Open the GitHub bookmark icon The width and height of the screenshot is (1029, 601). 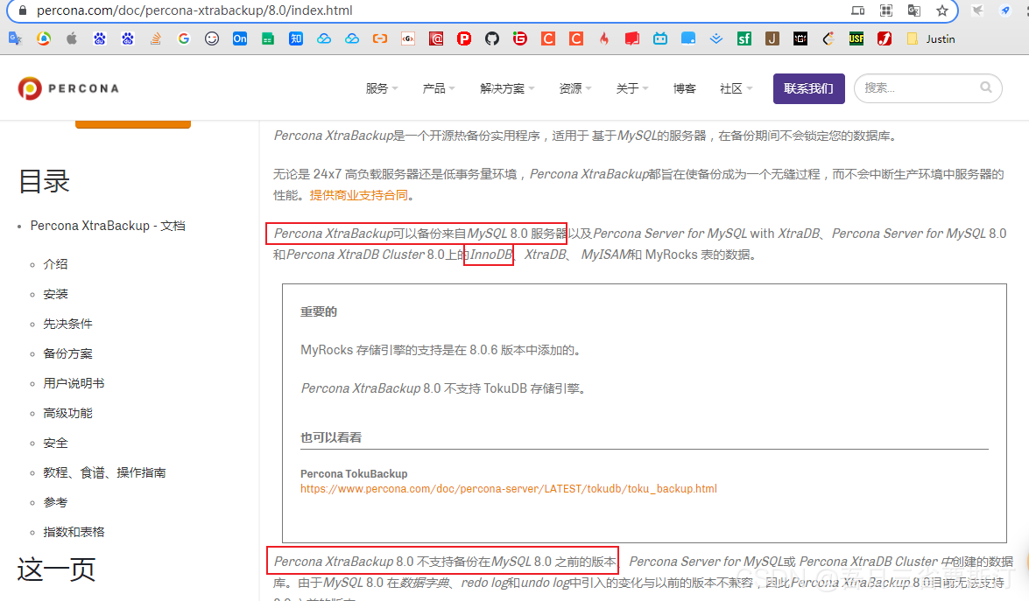[x=492, y=38]
